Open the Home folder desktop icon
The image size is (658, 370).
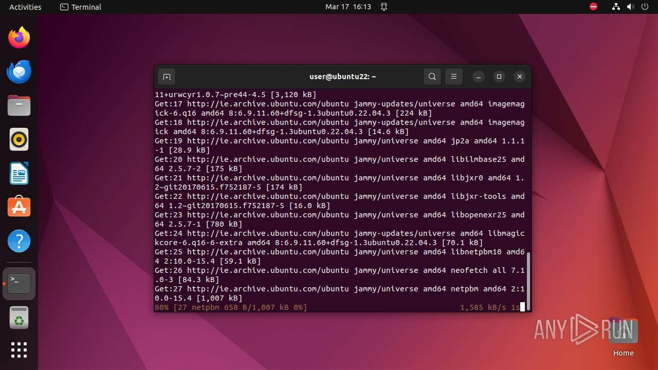[623, 337]
